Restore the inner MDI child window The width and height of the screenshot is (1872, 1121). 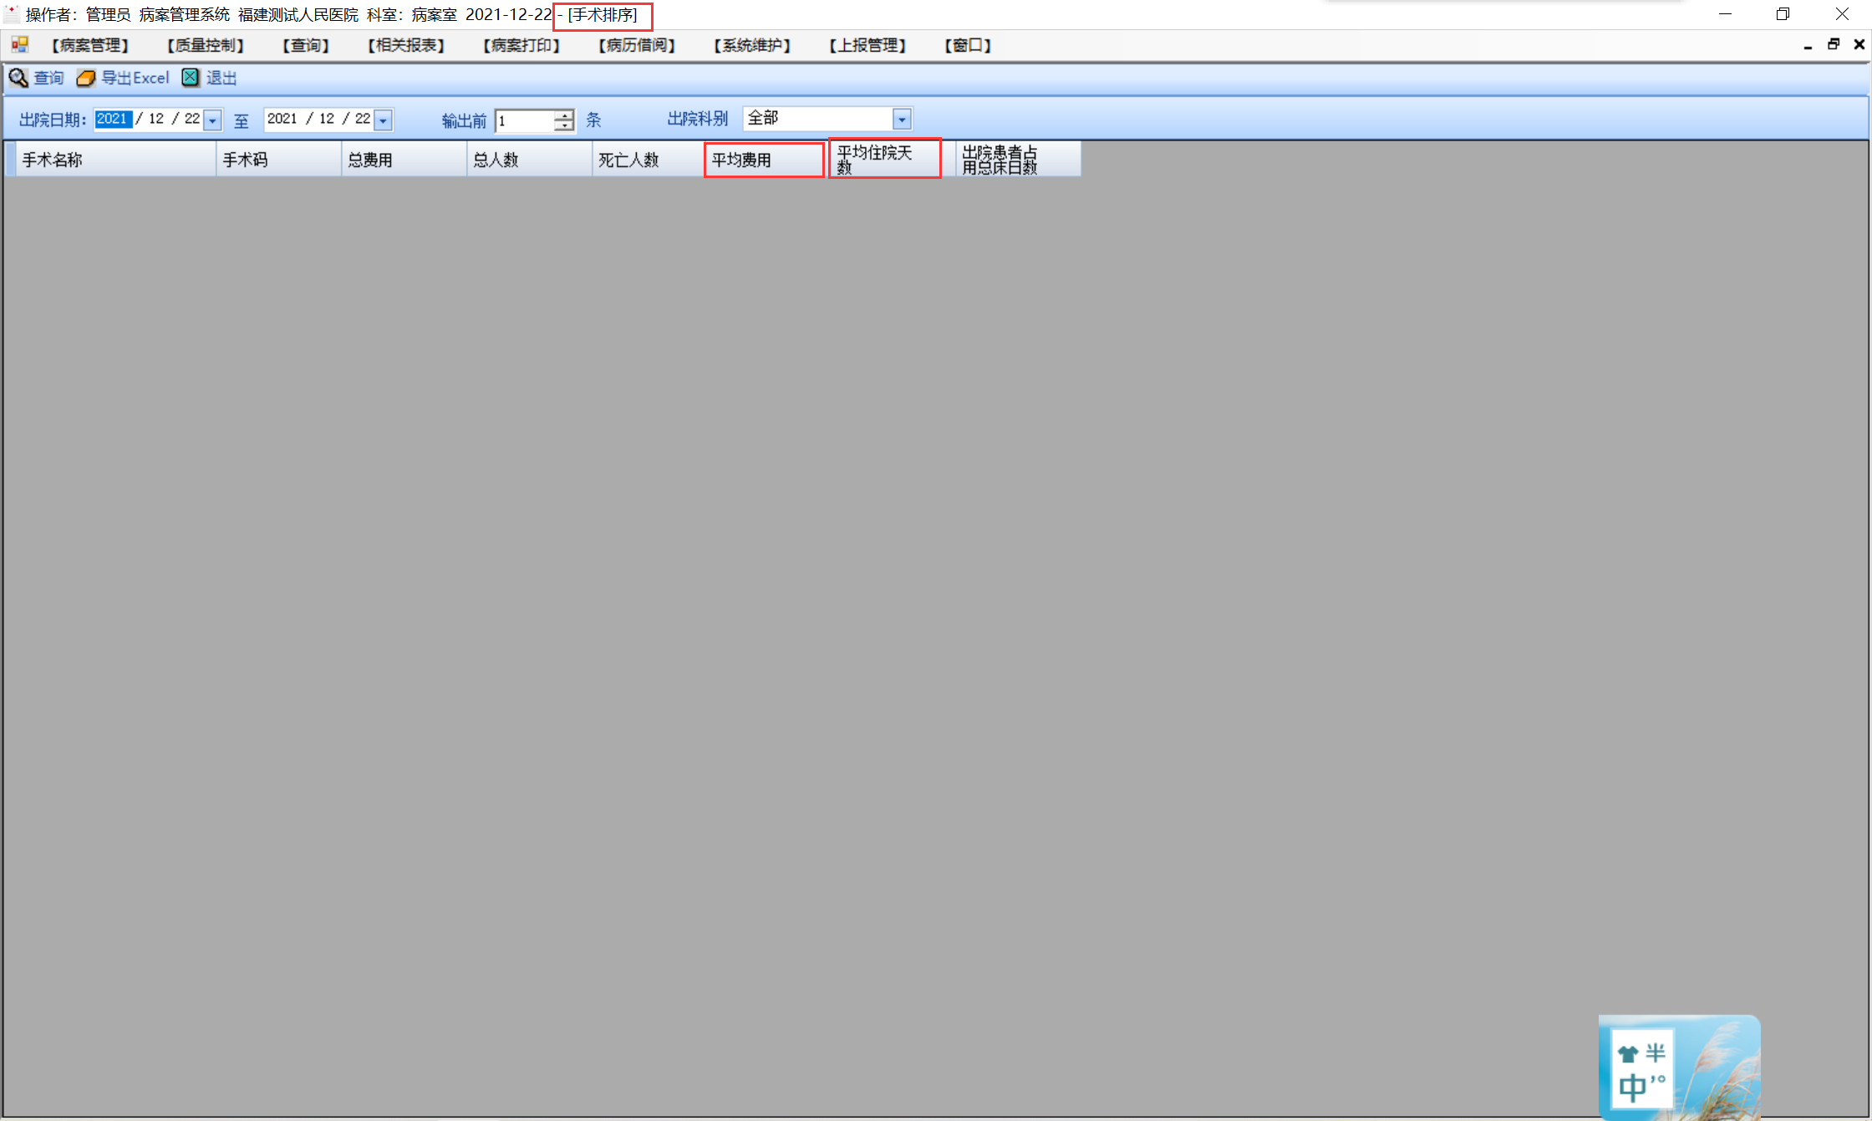[1834, 45]
